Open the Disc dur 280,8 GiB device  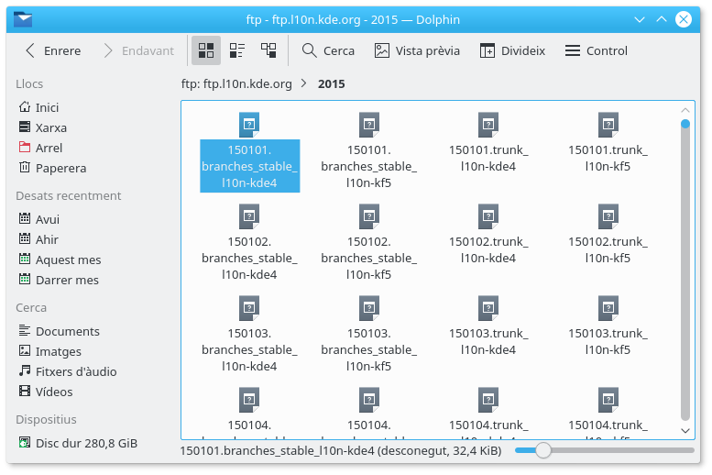coord(85,443)
